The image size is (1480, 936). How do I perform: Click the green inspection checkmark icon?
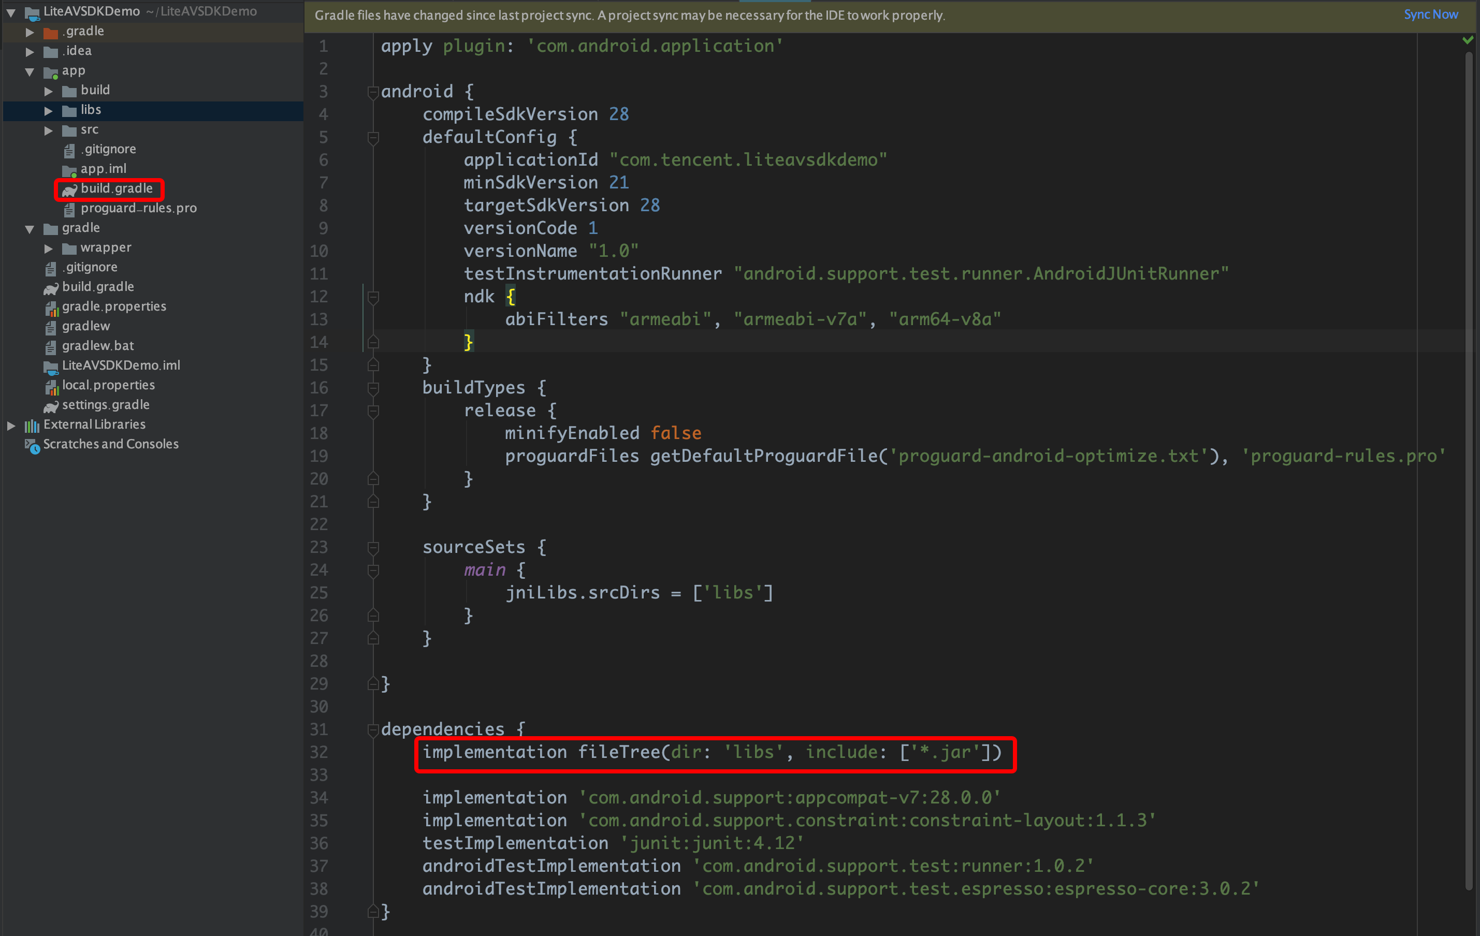1468,40
